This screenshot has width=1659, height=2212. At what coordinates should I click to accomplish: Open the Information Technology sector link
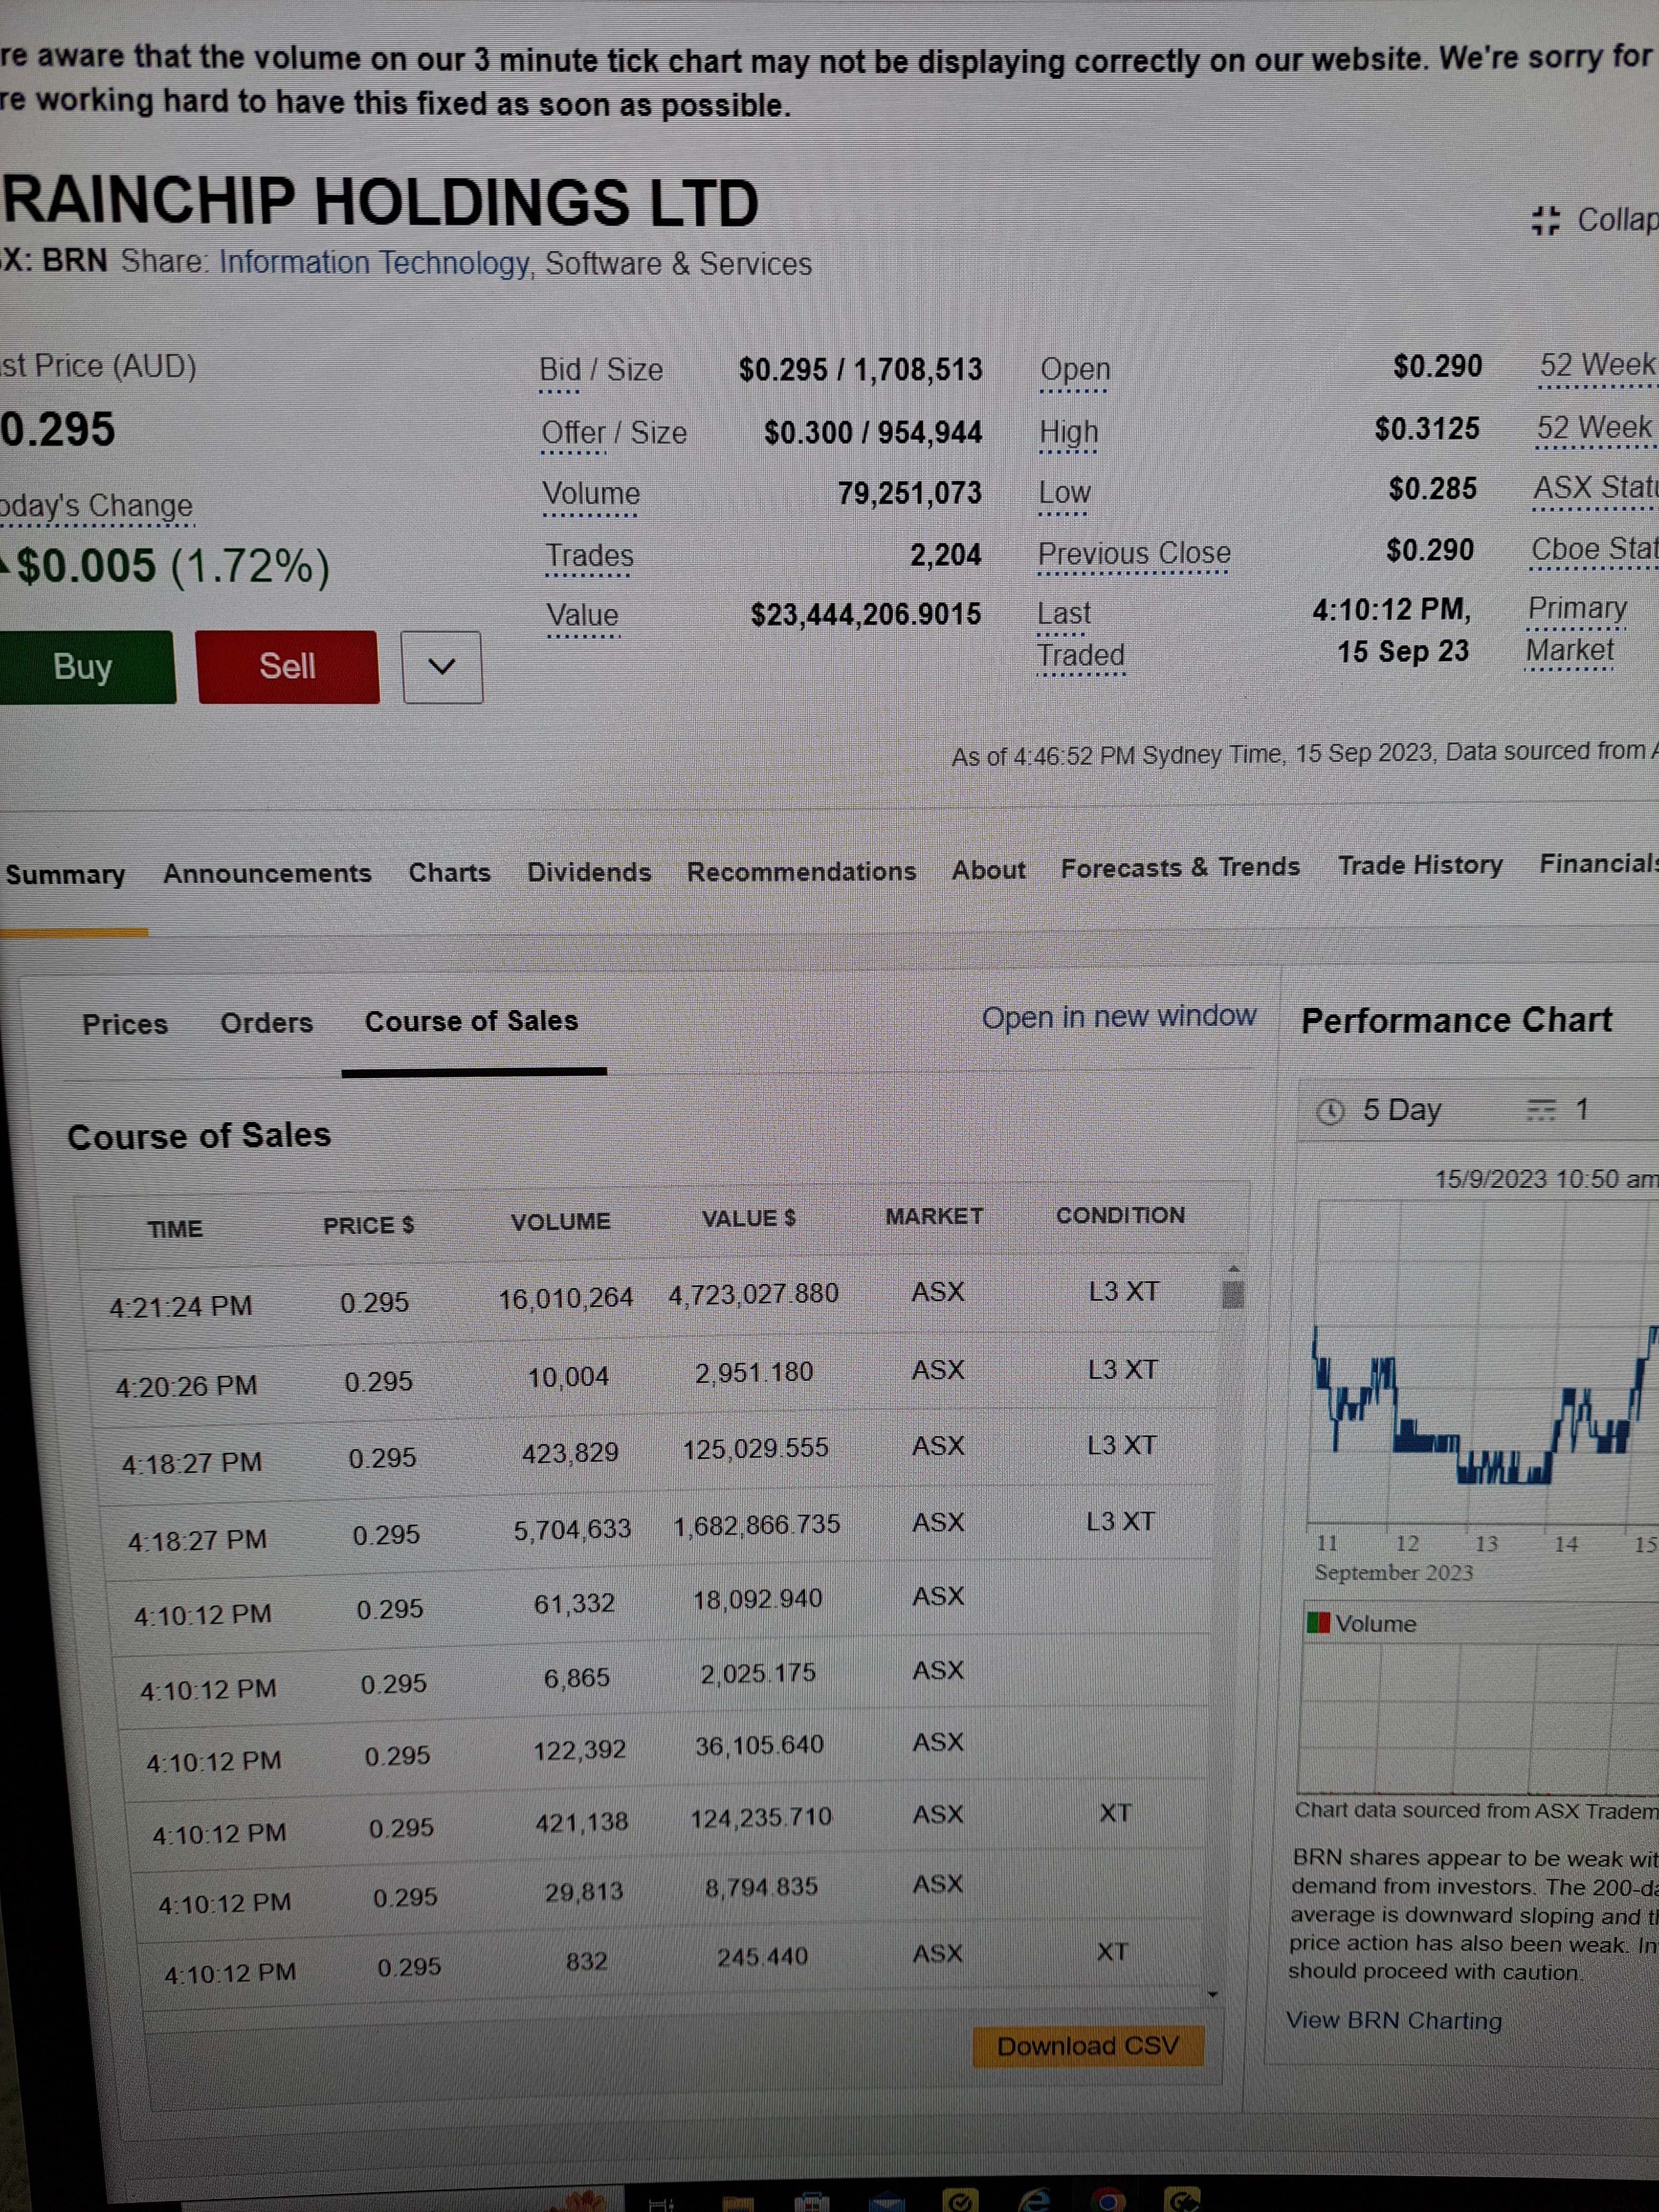pyautogui.click(x=375, y=263)
